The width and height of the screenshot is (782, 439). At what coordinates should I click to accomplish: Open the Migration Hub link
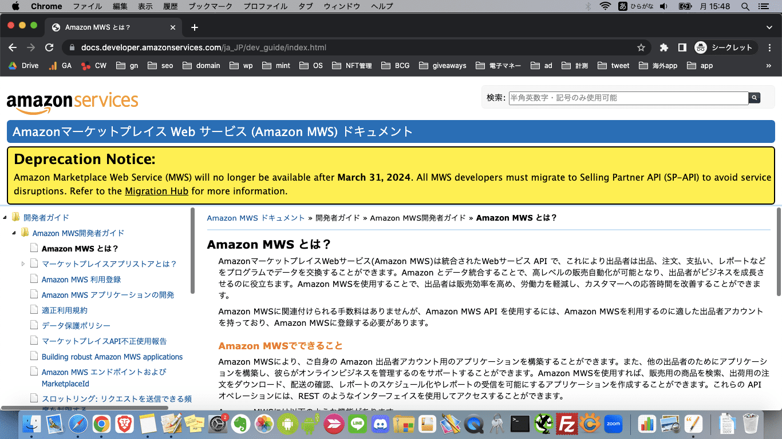[156, 191]
